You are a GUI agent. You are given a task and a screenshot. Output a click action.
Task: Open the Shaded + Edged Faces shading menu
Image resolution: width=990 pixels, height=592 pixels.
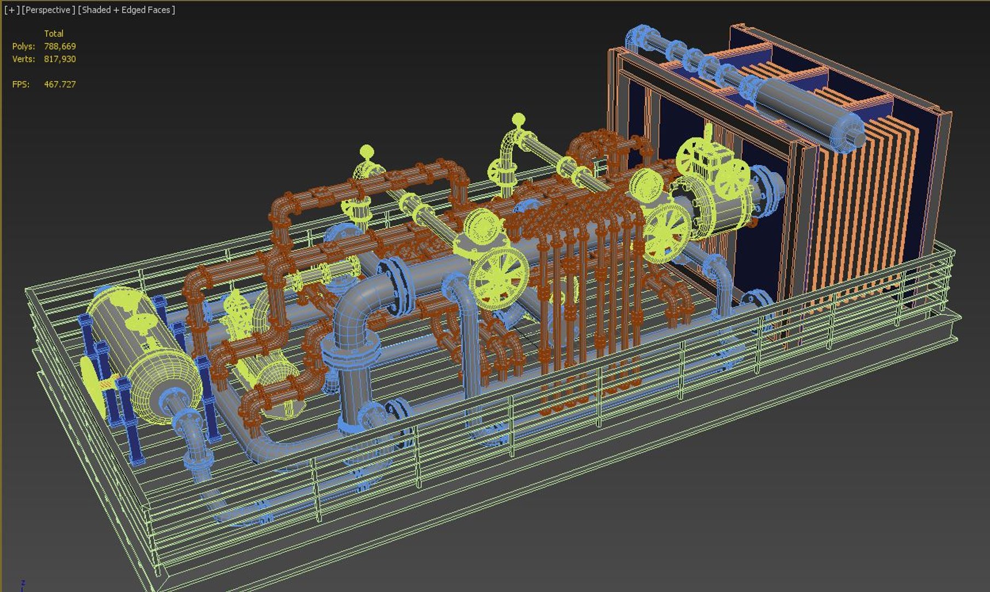click(127, 10)
